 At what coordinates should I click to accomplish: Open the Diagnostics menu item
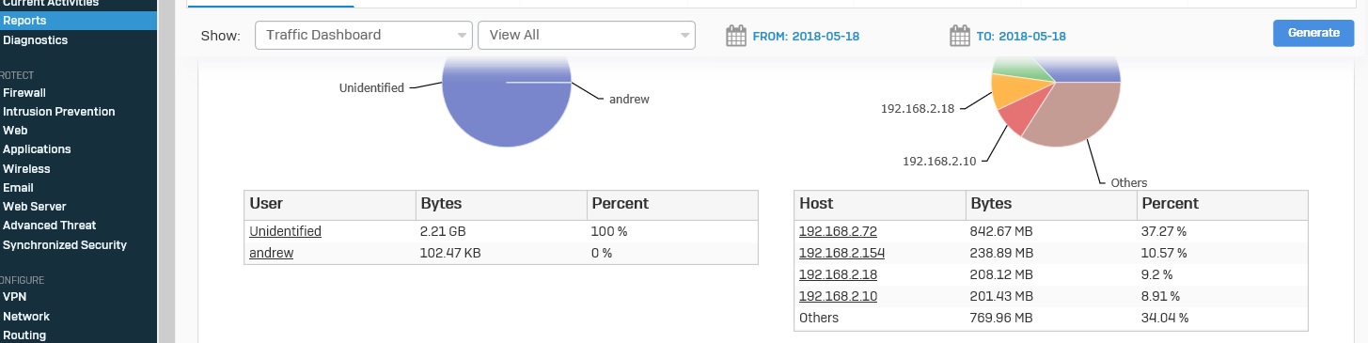coord(35,40)
